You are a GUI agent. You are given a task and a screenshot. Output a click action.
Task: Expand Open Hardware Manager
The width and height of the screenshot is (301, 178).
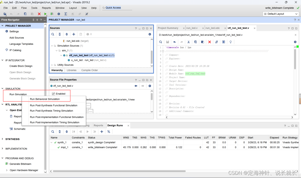(x=7, y=170)
